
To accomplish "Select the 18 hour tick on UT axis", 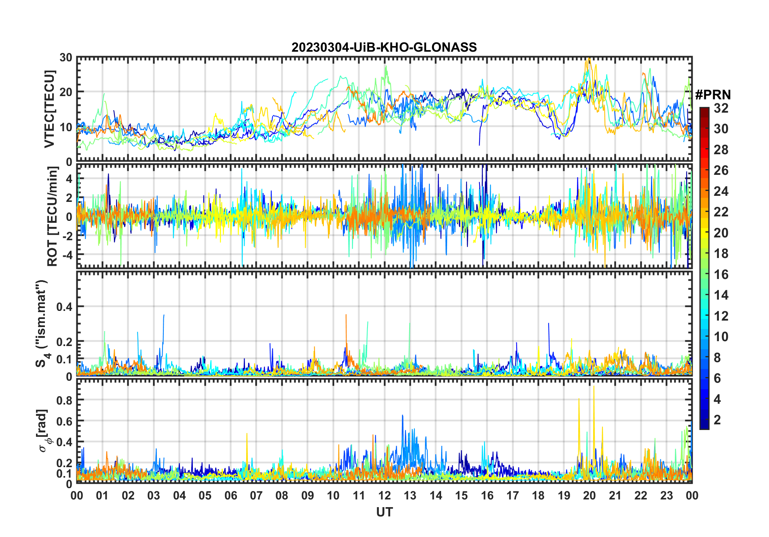I will pyautogui.click(x=538, y=495).
